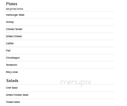The width and height of the screenshot is (127, 106).
Task: Click the Bbq Loose menu item
Action: coord(12,72)
